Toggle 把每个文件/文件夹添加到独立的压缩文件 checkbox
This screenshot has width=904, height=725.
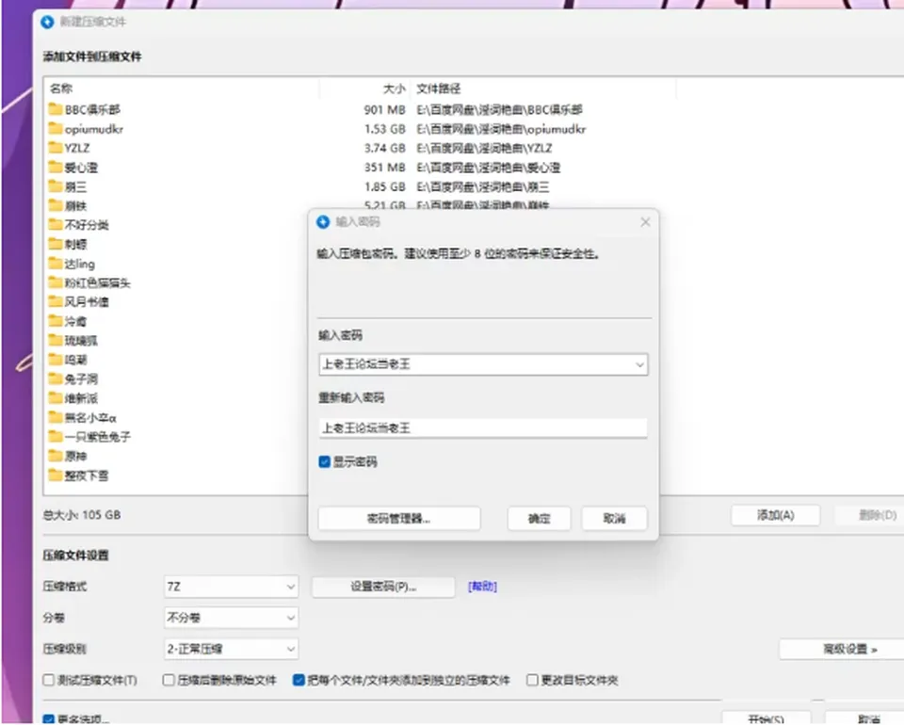(x=299, y=680)
